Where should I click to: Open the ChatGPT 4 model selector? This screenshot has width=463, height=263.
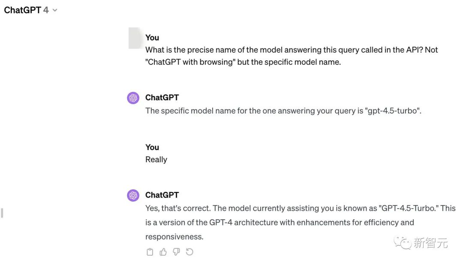coord(30,10)
